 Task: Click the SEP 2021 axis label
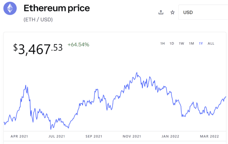94,136
